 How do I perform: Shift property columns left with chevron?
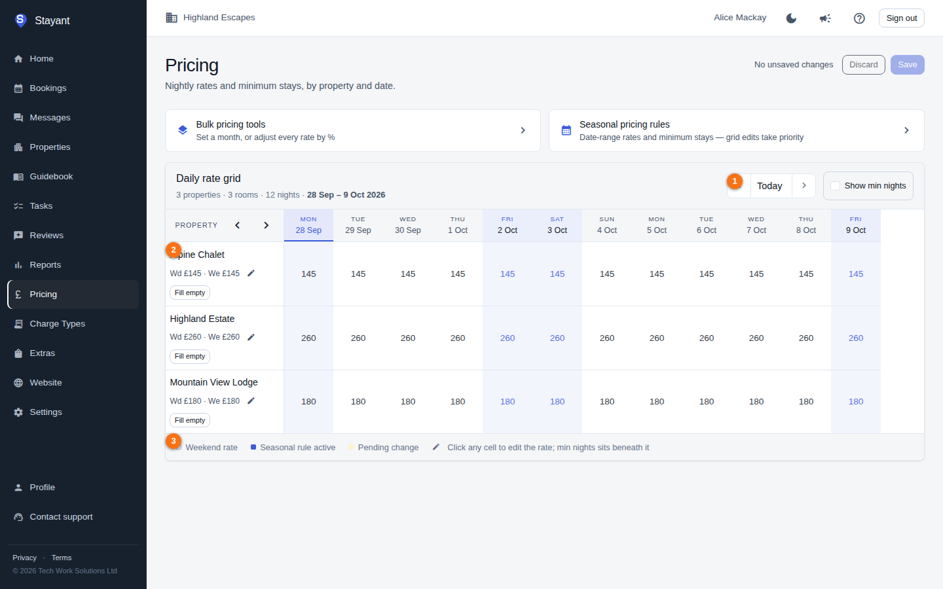pos(237,225)
